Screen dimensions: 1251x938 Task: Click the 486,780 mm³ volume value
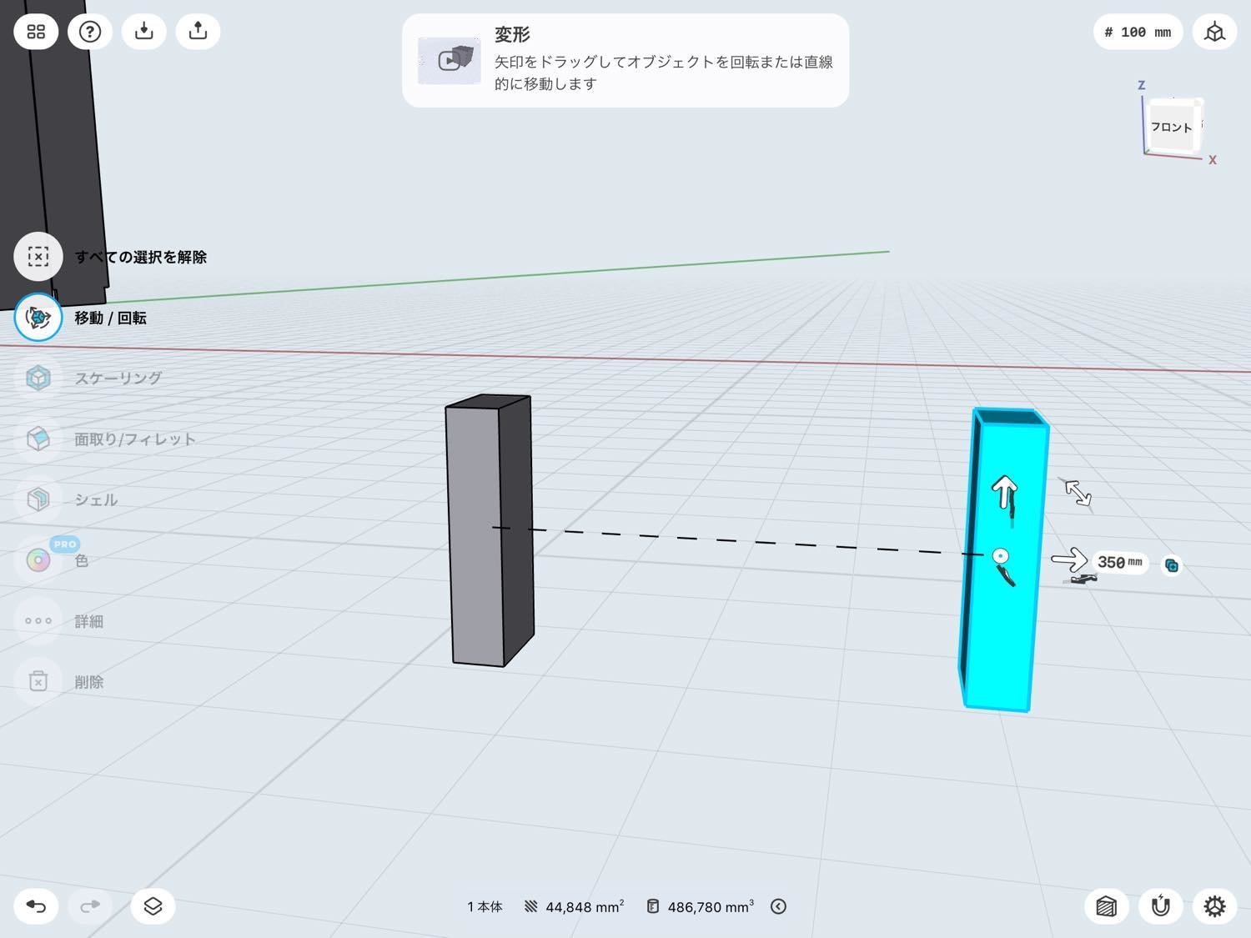[711, 906]
